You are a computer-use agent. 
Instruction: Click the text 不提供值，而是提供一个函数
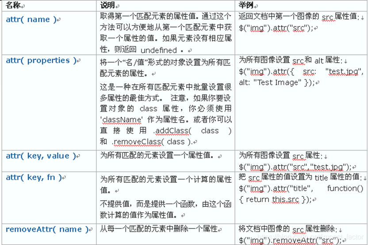(x=147, y=204)
